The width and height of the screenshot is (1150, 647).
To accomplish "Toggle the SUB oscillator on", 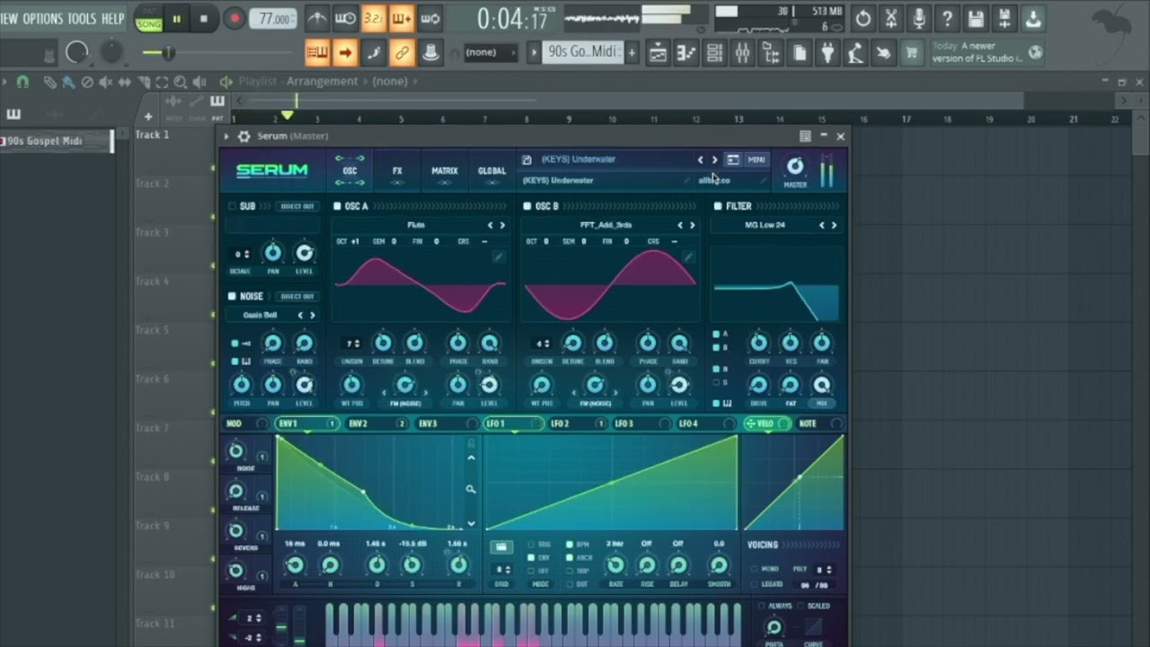I will (x=232, y=207).
